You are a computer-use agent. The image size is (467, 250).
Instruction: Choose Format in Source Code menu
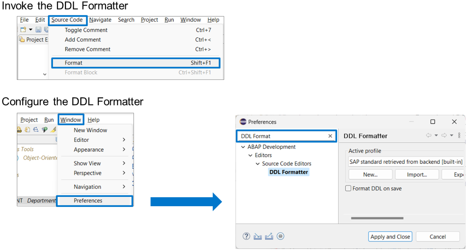(x=135, y=63)
